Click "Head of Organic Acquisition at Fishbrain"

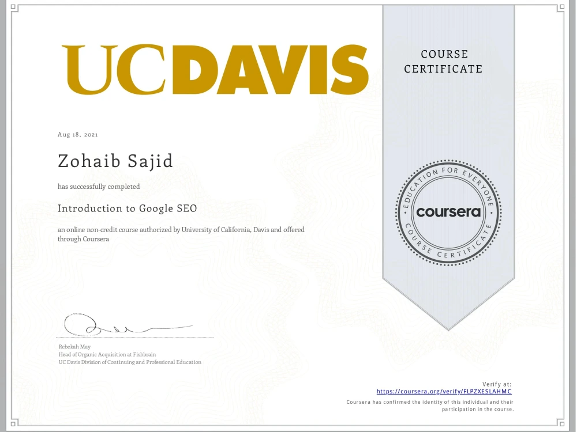pos(107,354)
